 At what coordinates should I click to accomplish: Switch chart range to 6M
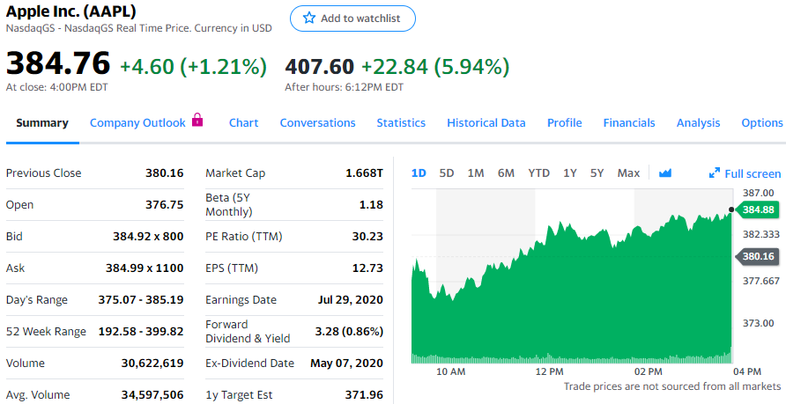(506, 173)
